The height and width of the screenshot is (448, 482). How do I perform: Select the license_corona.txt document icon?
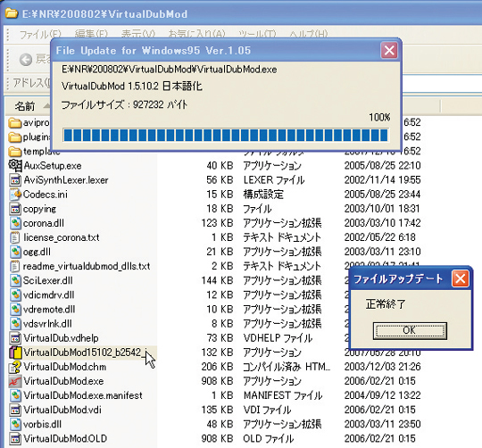click(x=15, y=237)
